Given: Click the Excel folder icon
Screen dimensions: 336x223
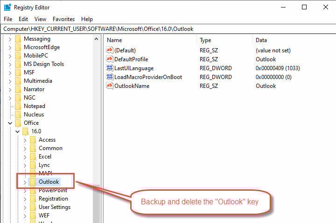Looking at the screenshot, I should point(33,157).
